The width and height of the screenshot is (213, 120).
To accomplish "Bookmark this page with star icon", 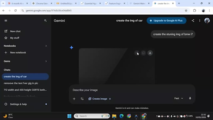I will [186, 10].
